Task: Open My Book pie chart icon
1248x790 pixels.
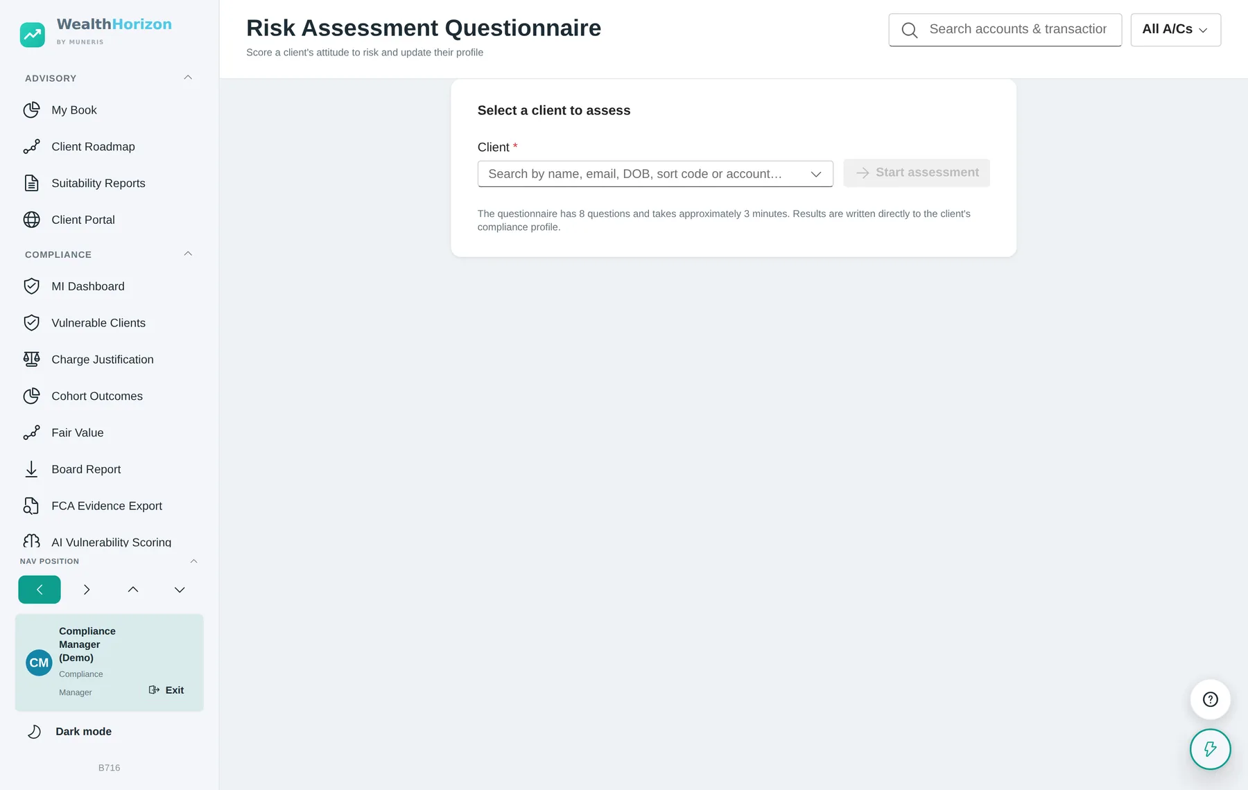Action: [x=31, y=110]
